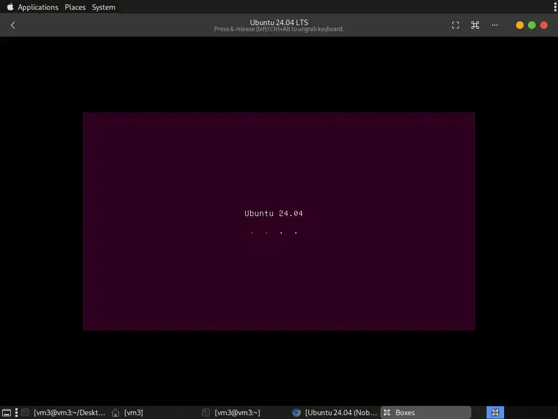The height and width of the screenshot is (419, 558).
Task: Click the purple VM display area
Action: coord(279,222)
